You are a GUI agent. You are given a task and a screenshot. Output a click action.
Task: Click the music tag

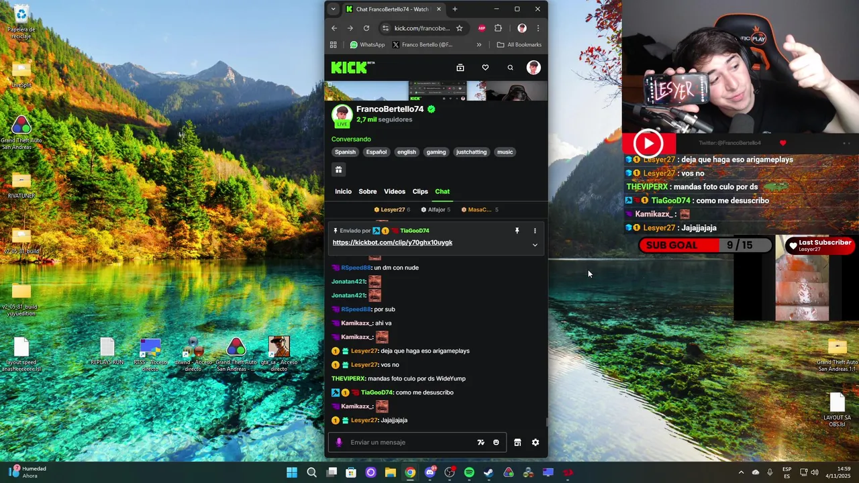(x=505, y=152)
